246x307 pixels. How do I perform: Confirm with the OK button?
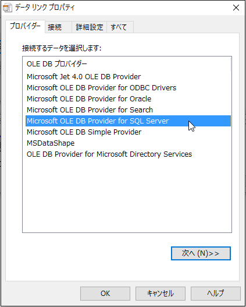pos(105,294)
